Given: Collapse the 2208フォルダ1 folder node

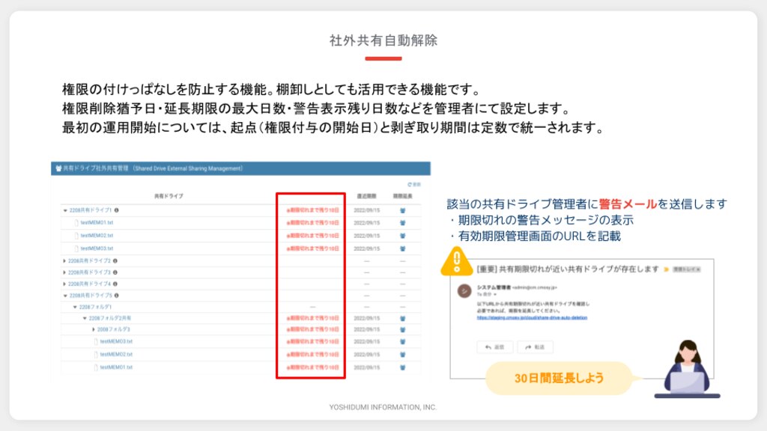Looking at the screenshot, I should pos(74,307).
